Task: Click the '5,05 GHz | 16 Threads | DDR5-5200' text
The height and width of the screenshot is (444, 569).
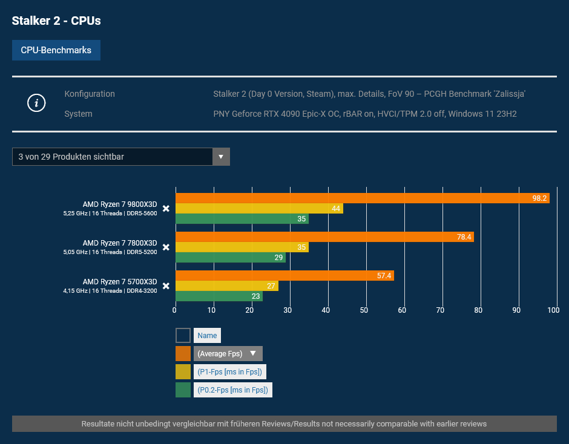Action: [110, 252]
